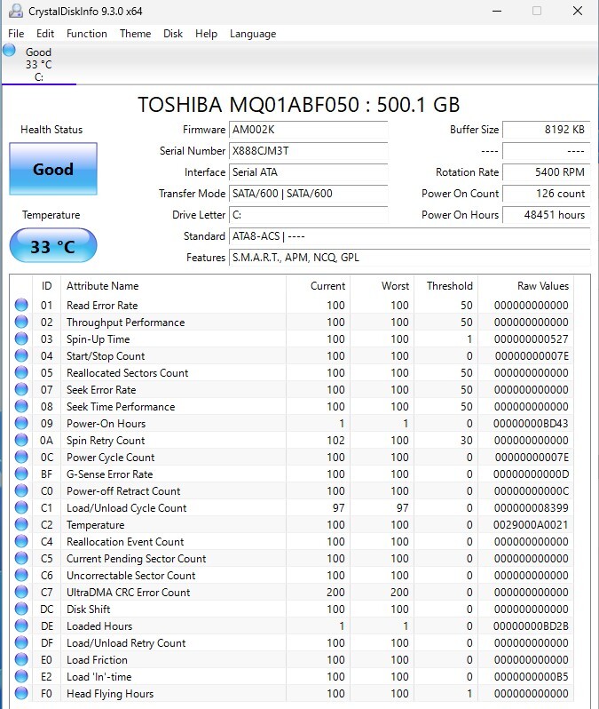Click status orb for Reallocation Event Count row
Screen dimensions: 599x709
pos(21,541)
